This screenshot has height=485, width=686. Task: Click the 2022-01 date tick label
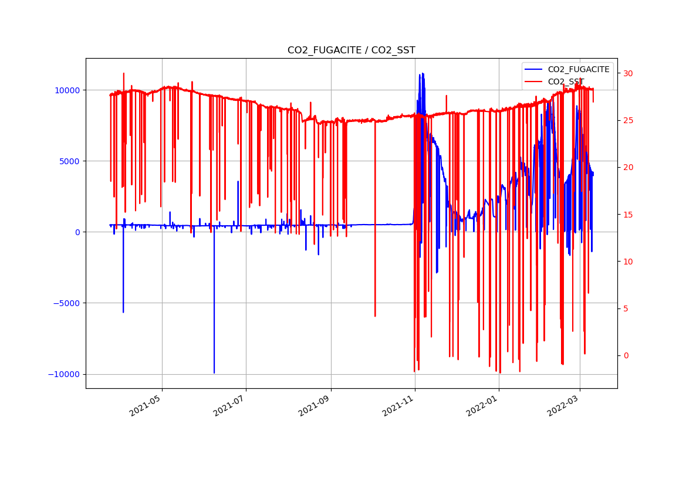coord(482,405)
